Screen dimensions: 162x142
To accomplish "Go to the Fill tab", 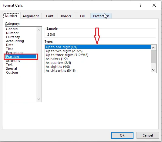I will tap(82, 16).
